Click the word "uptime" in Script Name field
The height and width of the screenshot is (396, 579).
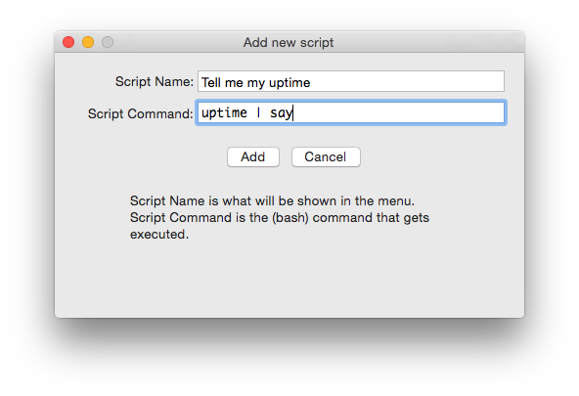pyautogui.click(x=289, y=83)
